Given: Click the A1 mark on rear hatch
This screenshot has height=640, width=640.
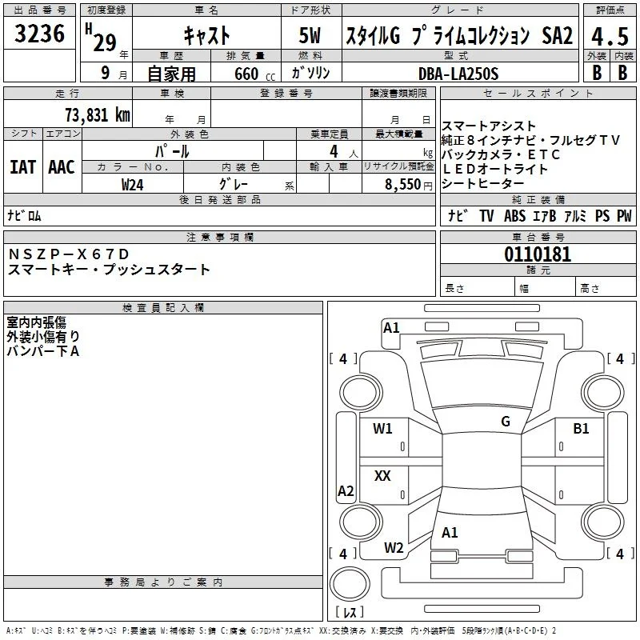Looking at the screenshot, I should coord(450,533).
